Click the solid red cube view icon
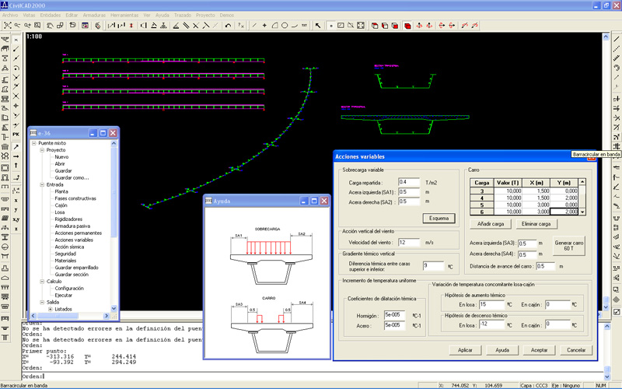The image size is (622, 389). 407,26
